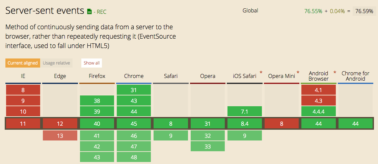Screen dimensions: 378x164
Task: Click the Show all button
Action: point(91,63)
